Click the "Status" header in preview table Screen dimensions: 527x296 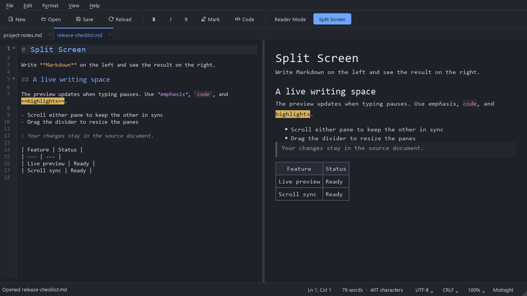336,169
